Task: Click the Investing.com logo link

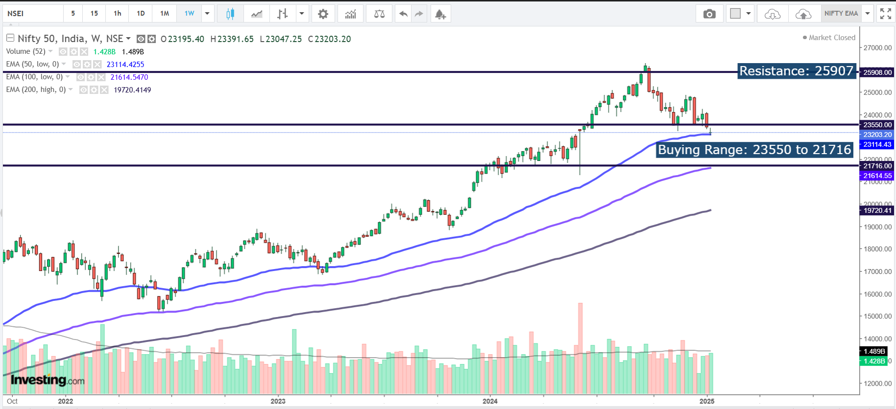Action: 48,380
